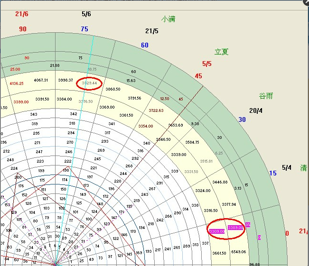The width and height of the screenshot is (309, 266).
Task: Click the green 谷雨 solar term label
Action: coord(266,96)
